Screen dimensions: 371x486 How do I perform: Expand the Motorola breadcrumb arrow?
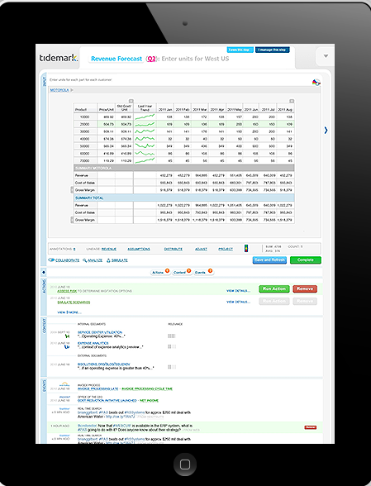[72, 90]
